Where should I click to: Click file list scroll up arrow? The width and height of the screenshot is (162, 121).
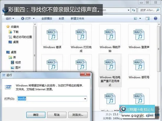tap(159, 24)
